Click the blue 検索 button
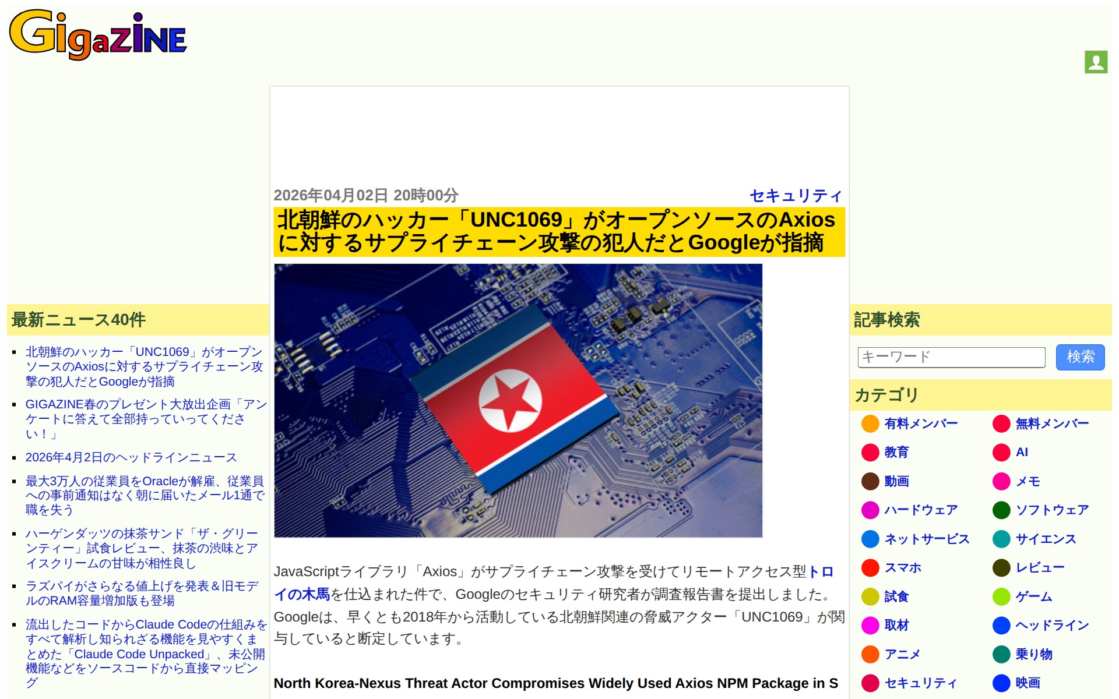 [1080, 357]
